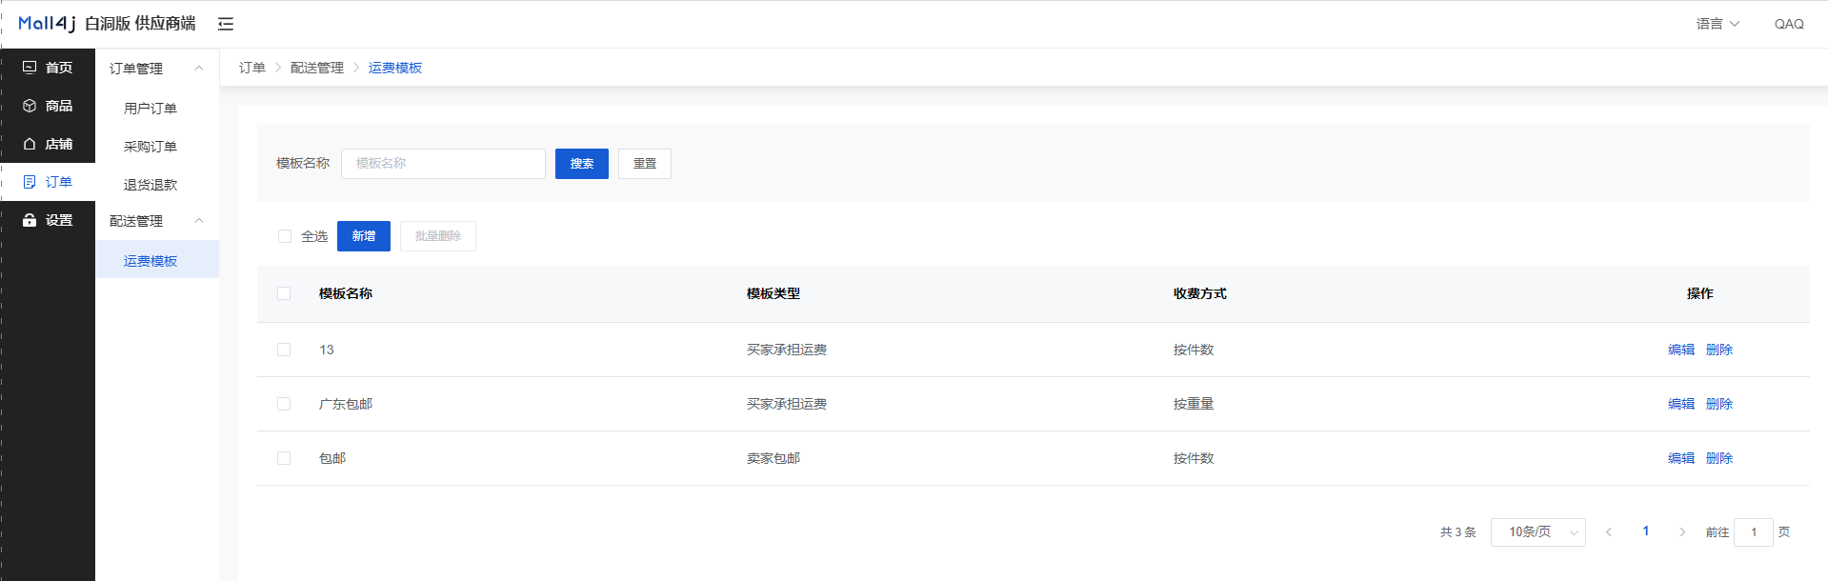
Task: Open the 店铺 shop sidebar item
Action: pyautogui.click(x=48, y=144)
